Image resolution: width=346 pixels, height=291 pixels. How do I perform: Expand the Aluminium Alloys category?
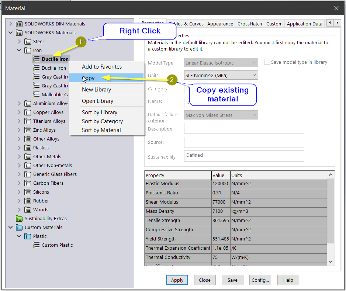click(20, 103)
